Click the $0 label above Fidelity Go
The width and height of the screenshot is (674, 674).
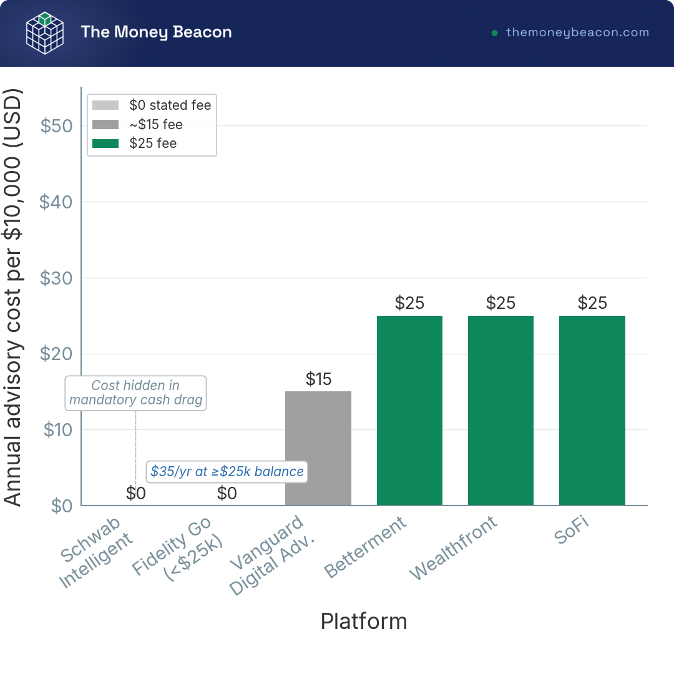coord(227,494)
